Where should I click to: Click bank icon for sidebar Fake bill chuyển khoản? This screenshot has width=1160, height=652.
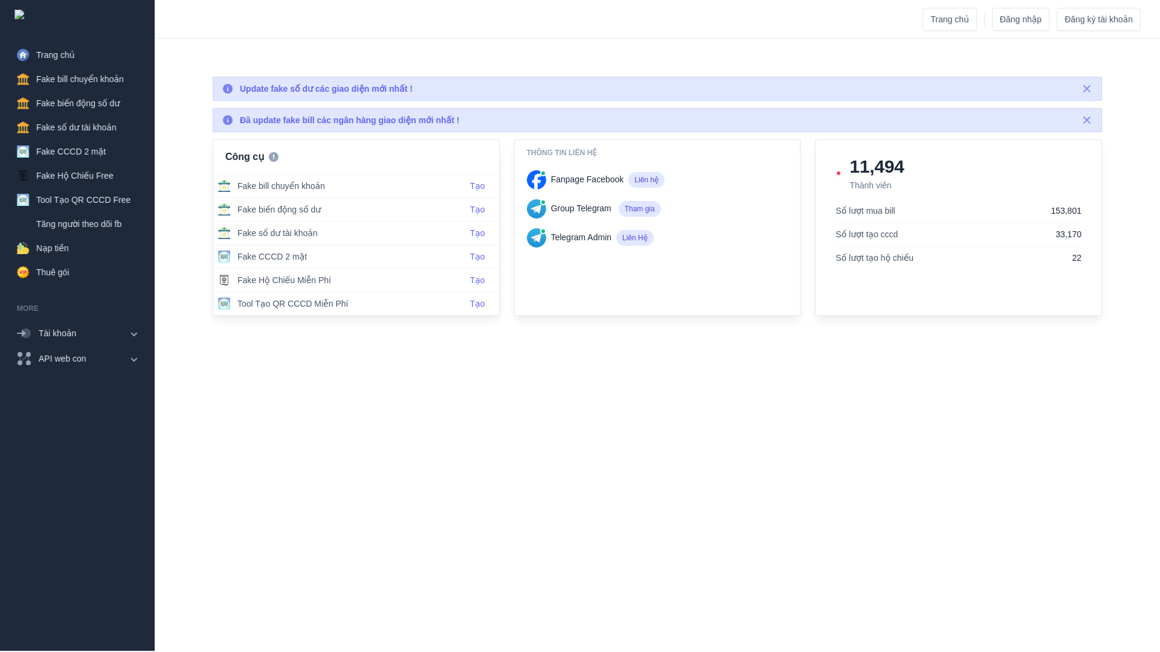click(23, 79)
